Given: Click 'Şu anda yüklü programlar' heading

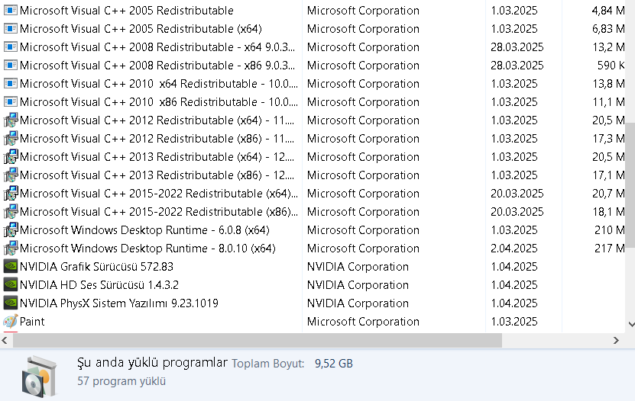Looking at the screenshot, I should [152, 363].
